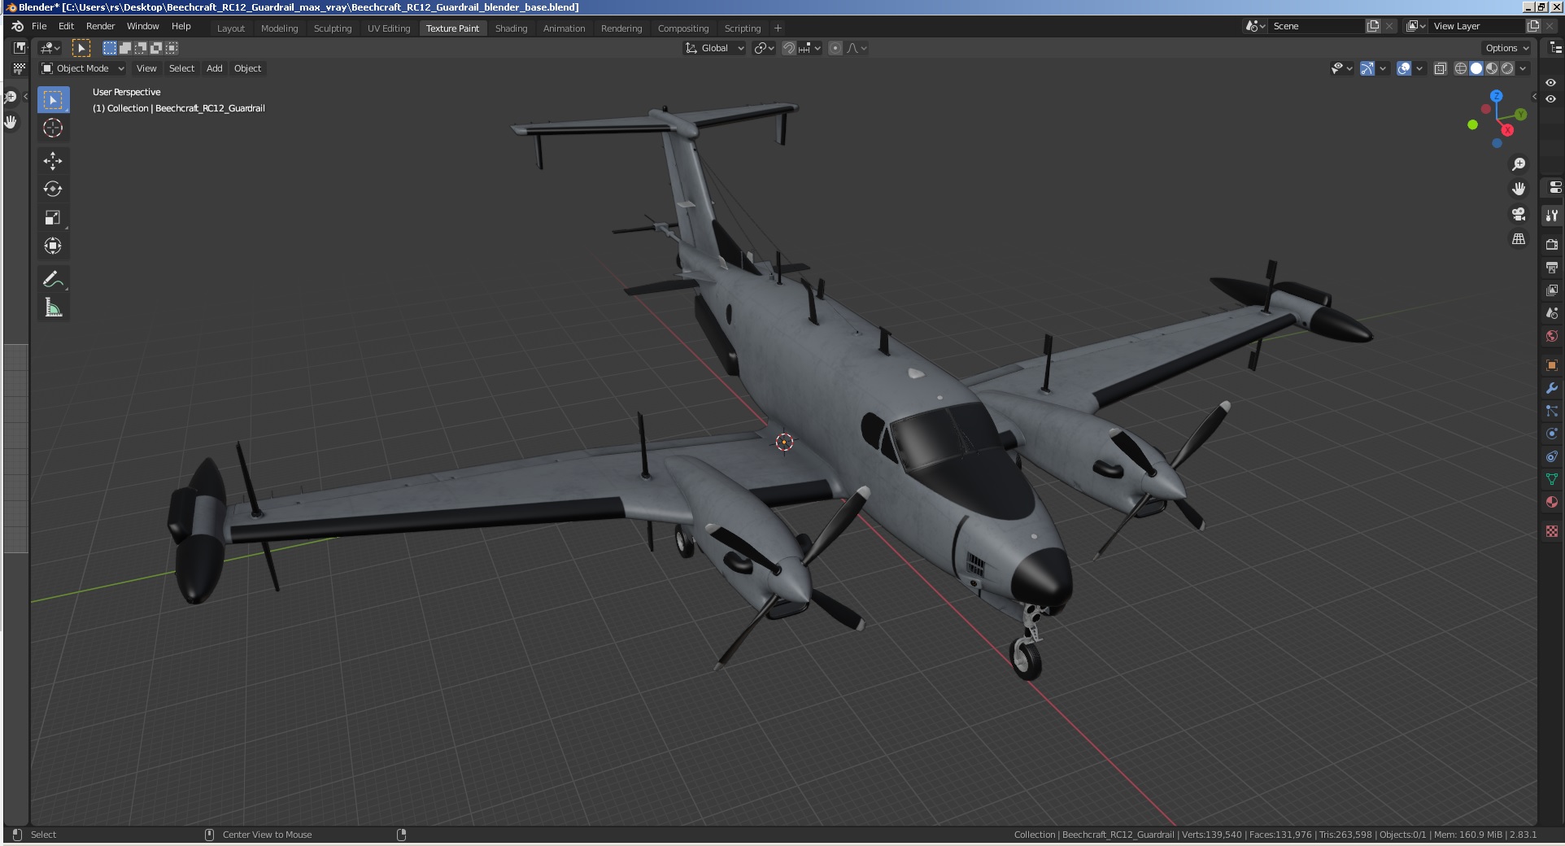The height and width of the screenshot is (846, 1565).
Task: Open the Modifiers properties tab
Action: pos(1552,388)
